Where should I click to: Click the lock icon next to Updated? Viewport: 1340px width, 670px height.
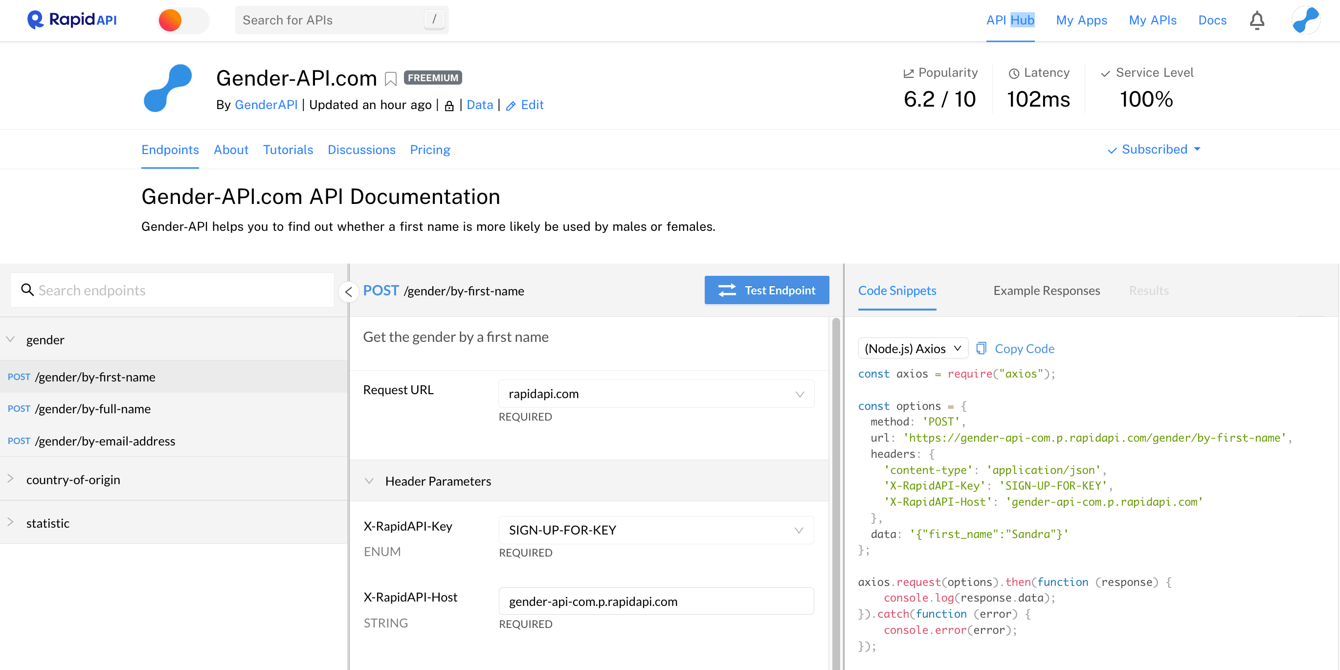click(448, 105)
